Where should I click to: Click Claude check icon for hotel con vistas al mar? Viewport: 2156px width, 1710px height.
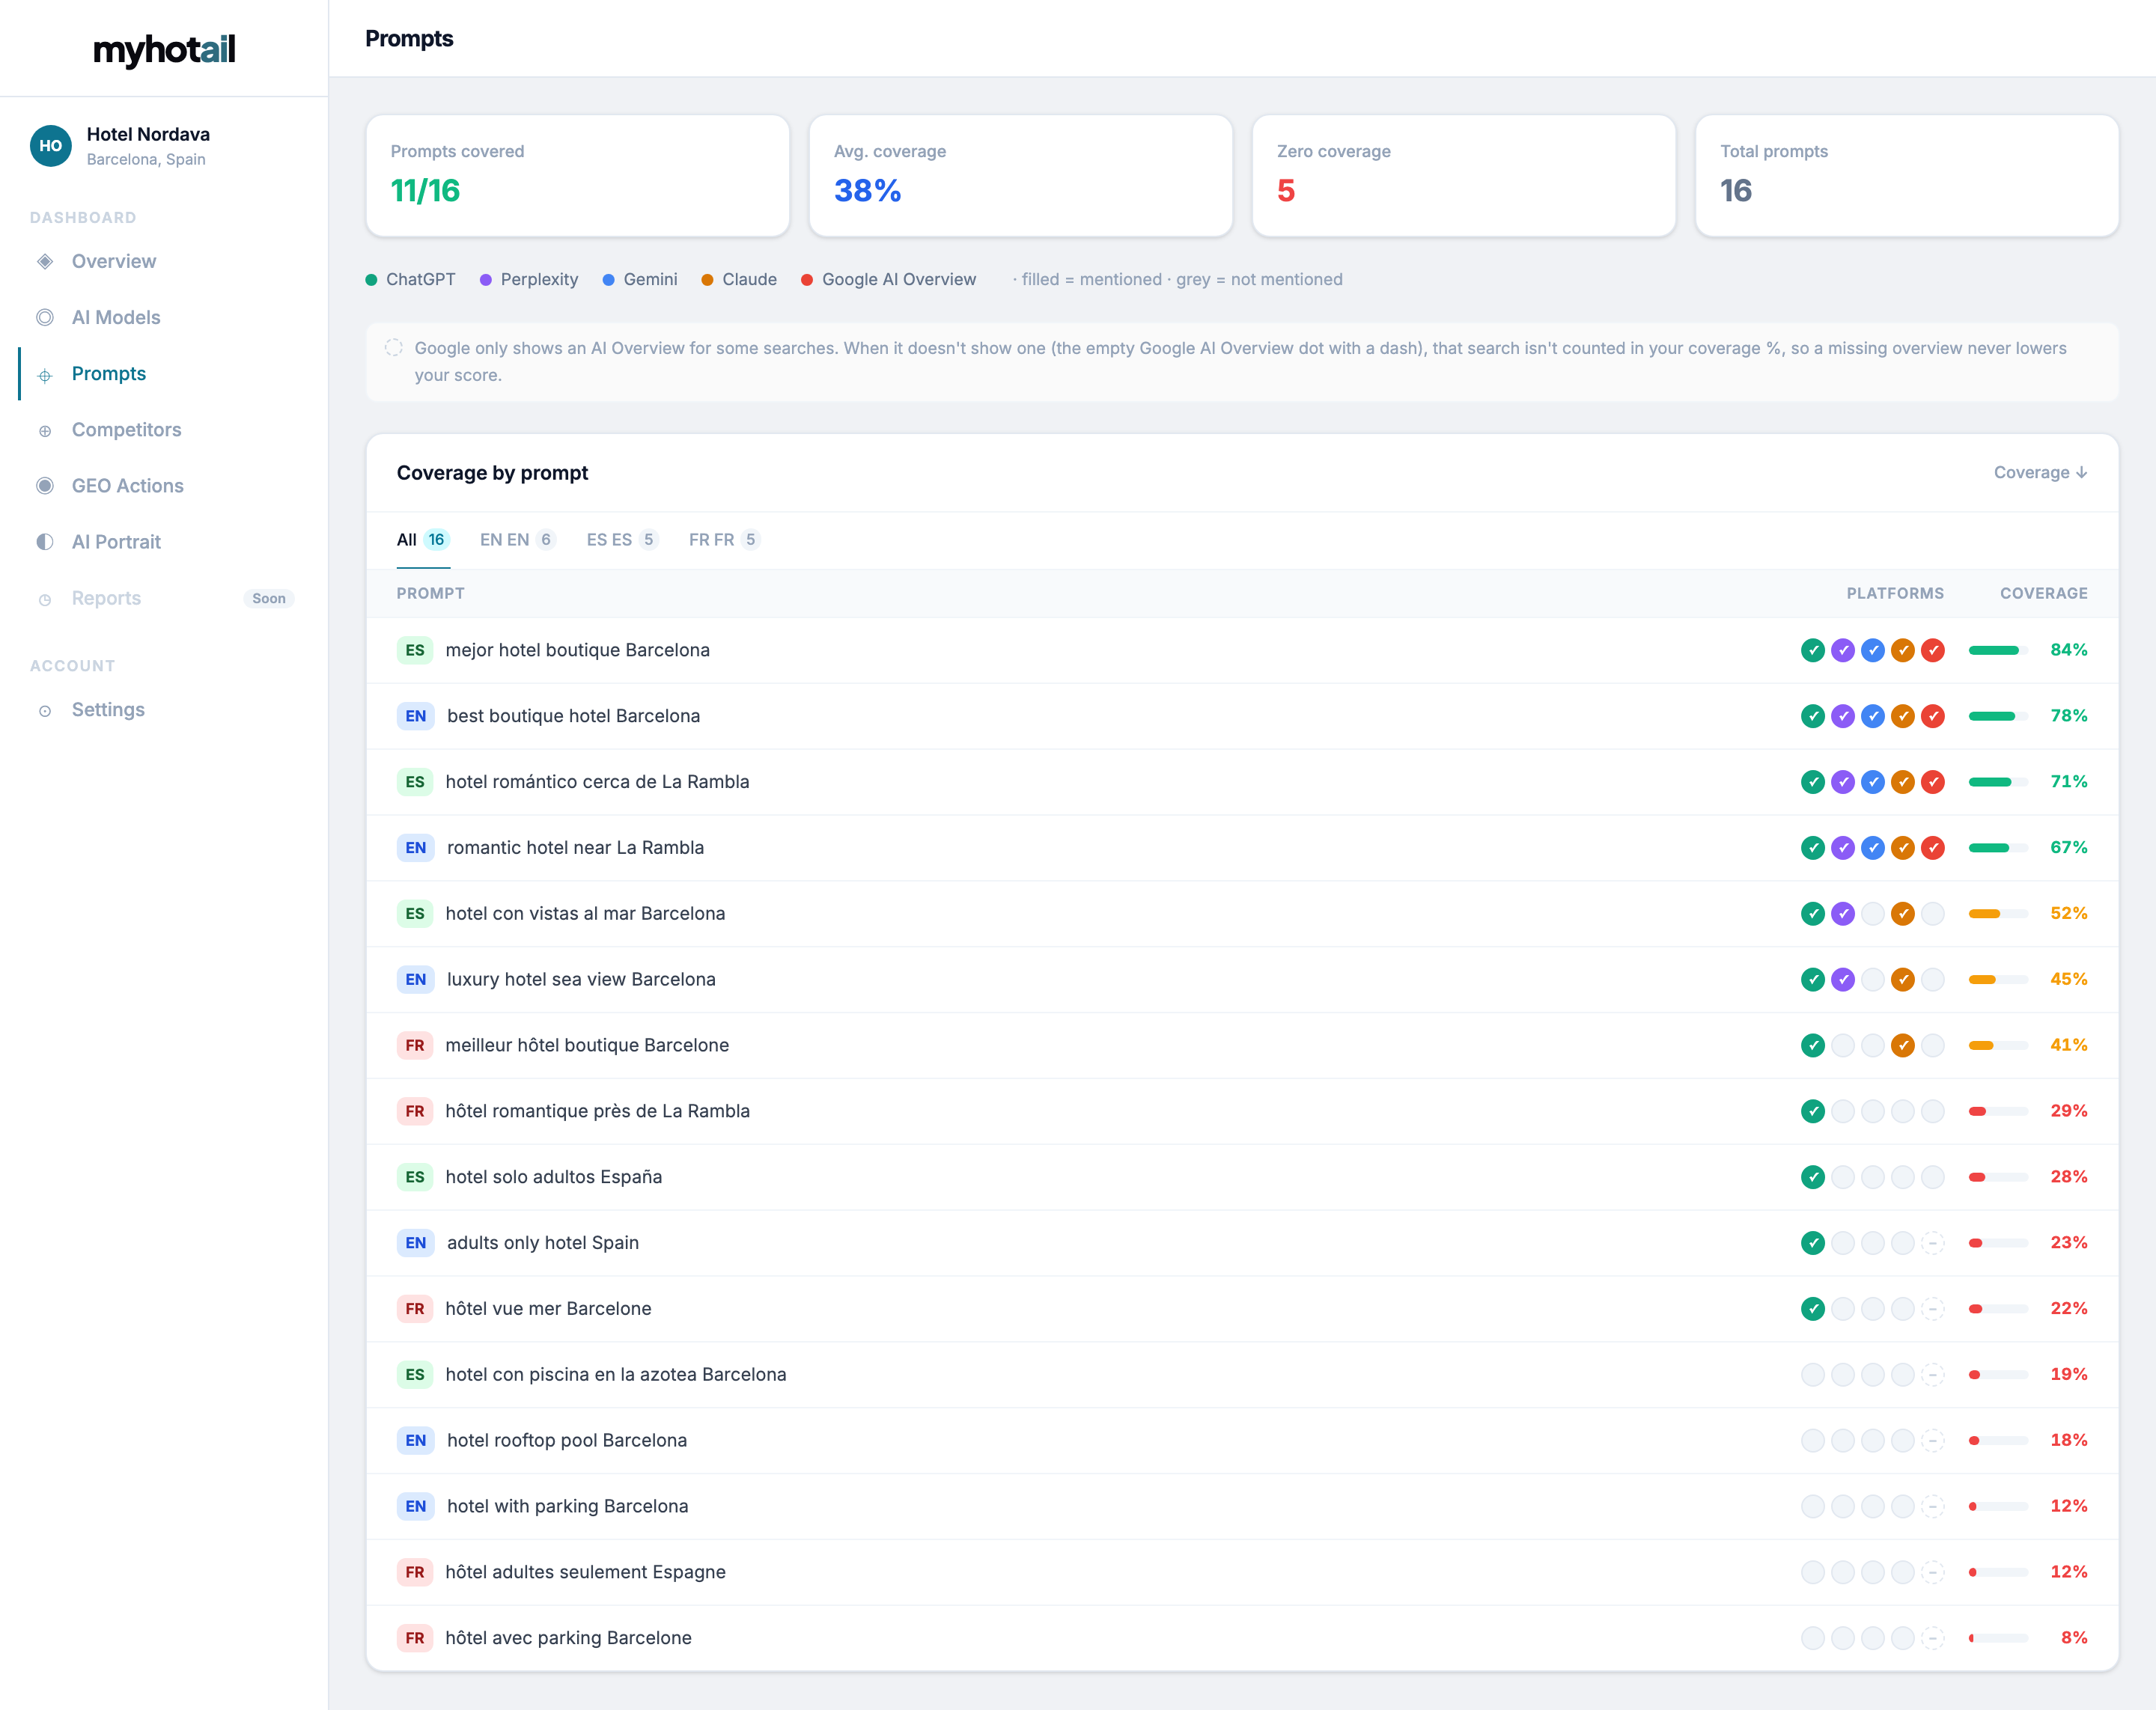[x=1903, y=914]
